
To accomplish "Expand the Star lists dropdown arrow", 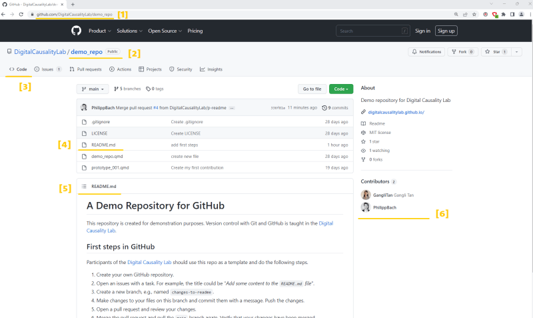I will pos(517,52).
